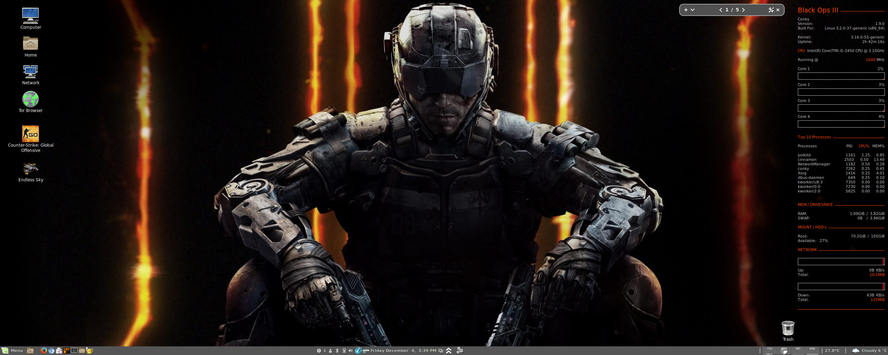Viewport: 888px width, 355px height.
Task: Open the wrench and screwdriver settings
Action: (771, 10)
